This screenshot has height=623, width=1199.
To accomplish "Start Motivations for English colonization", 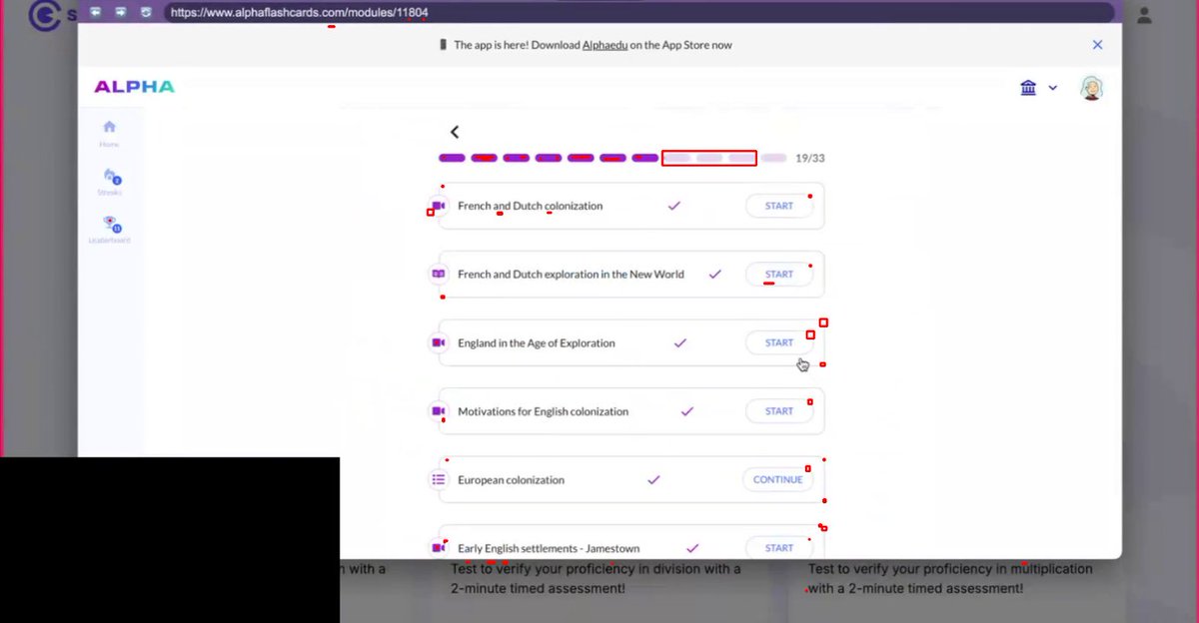I will [x=779, y=411].
